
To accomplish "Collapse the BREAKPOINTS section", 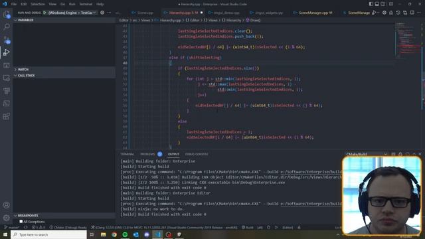I will tap(64, 215).
